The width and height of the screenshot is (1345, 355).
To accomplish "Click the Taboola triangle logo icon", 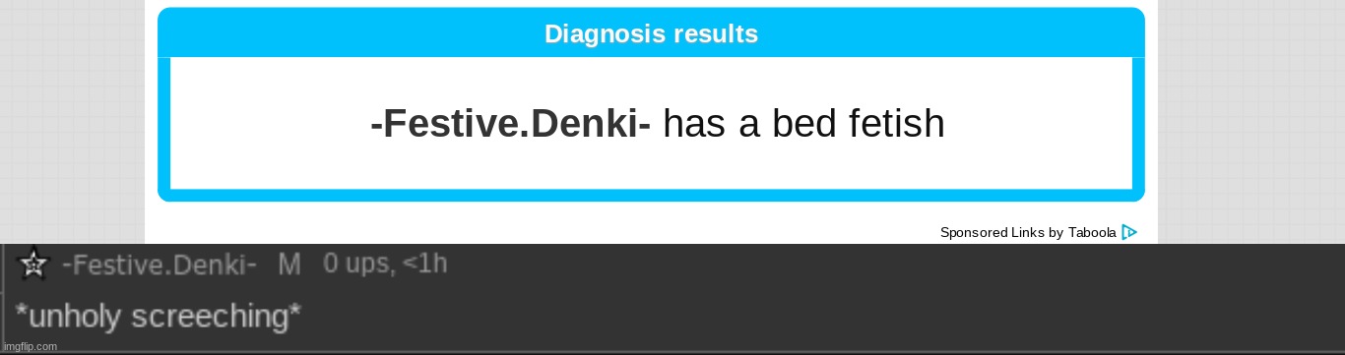I will [1129, 233].
